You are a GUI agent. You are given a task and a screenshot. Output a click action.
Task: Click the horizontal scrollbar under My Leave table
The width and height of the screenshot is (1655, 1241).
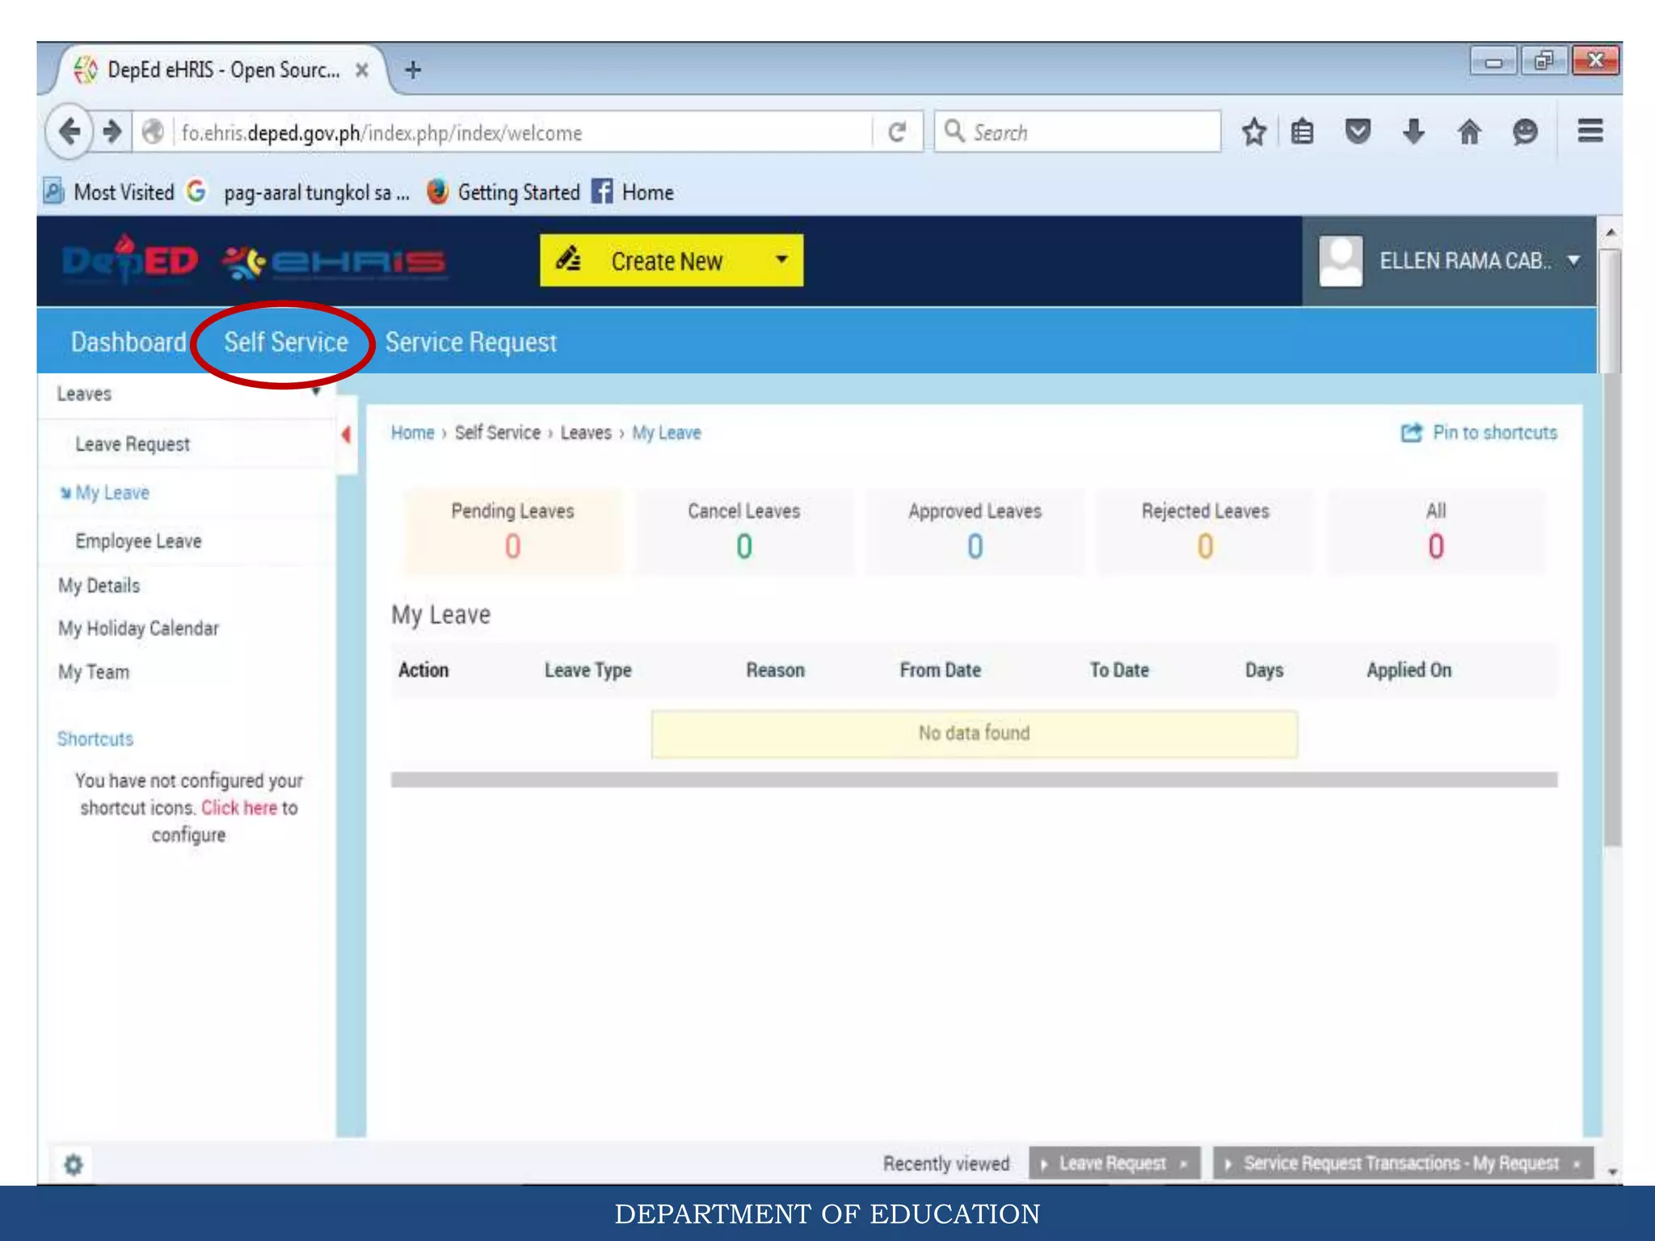click(974, 780)
